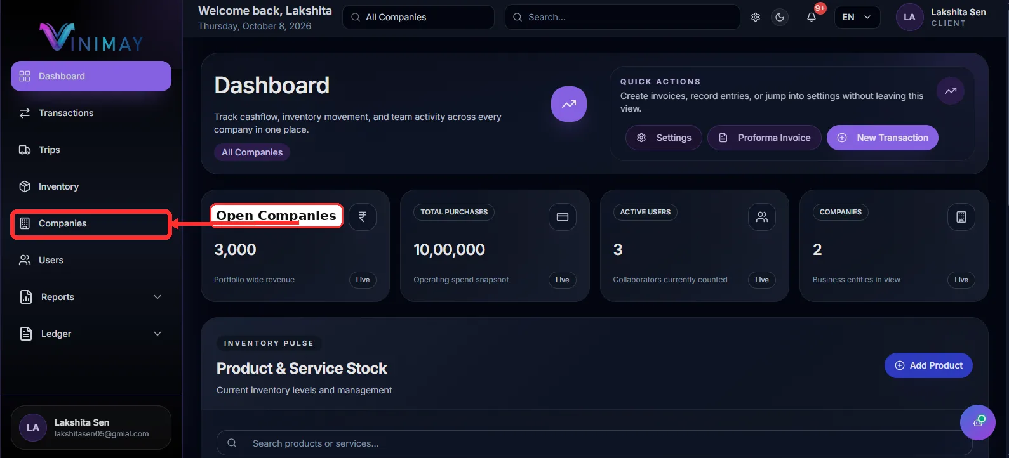Open the notifications bell
Viewport: 1009px width, 458px height.
tap(812, 17)
